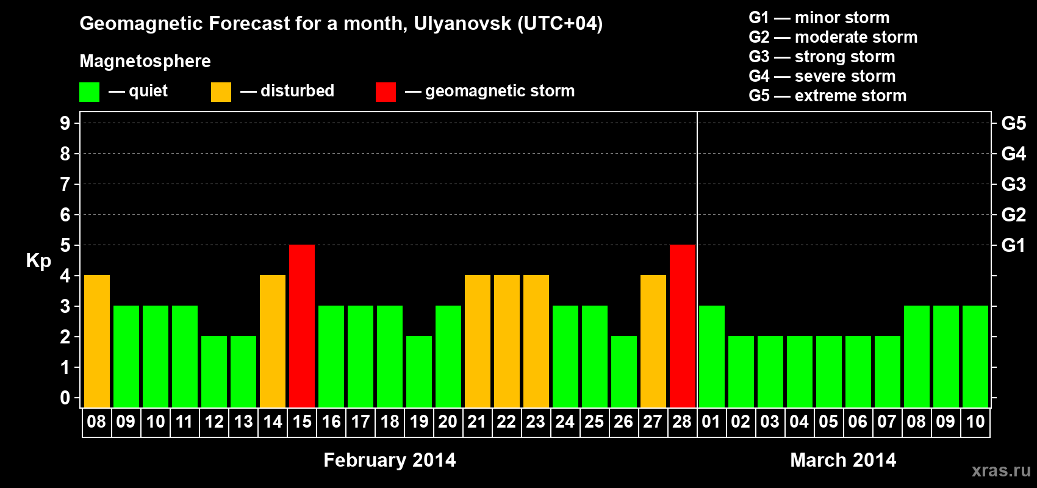This screenshot has height=488, width=1037.
Task: Select the green bar for March 01
Action: coord(712,356)
